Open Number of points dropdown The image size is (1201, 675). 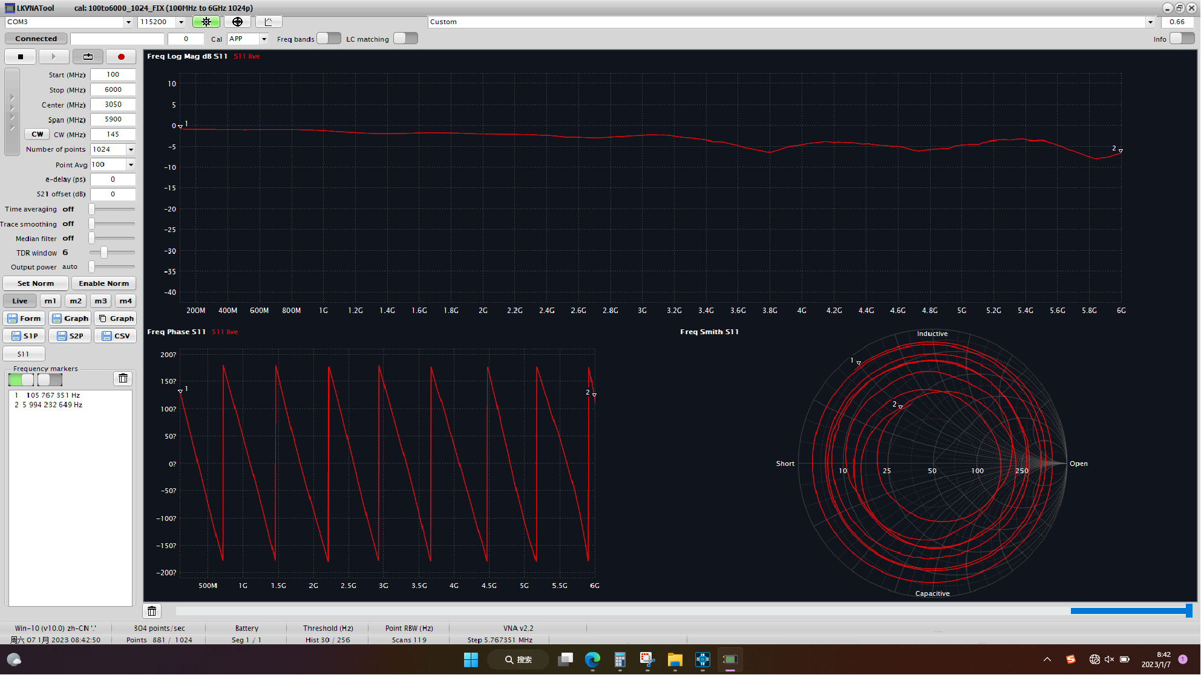[x=131, y=149]
